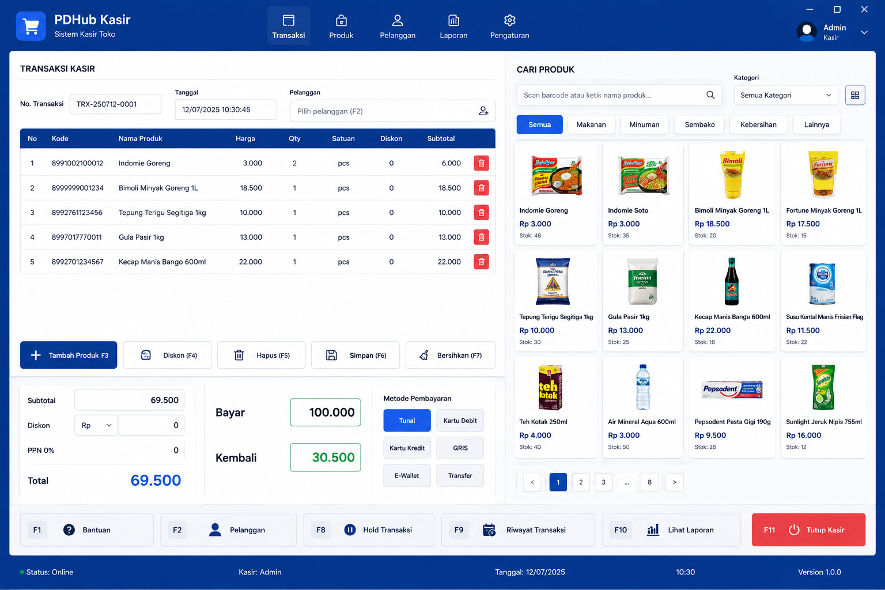
Task: Click the Bantuan help question icon
Action: [69, 530]
